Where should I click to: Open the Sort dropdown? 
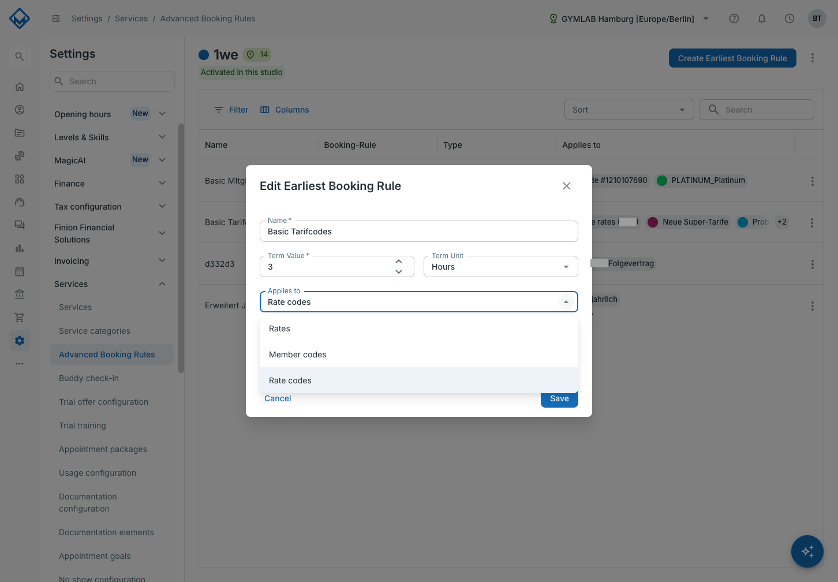(x=629, y=110)
